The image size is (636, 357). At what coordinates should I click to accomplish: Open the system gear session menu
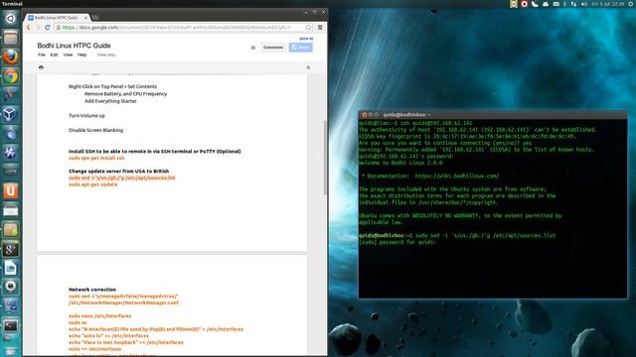[x=631, y=4]
